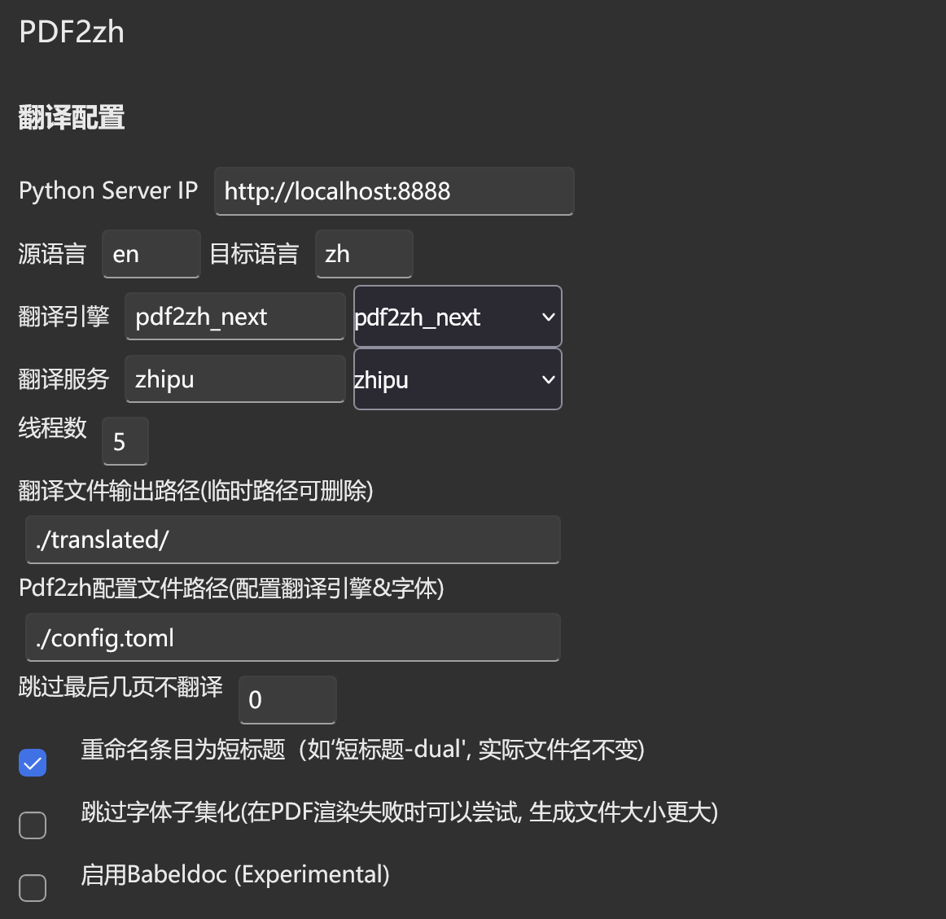This screenshot has height=919, width=946.
Task: Click the 目标语言 field containing zh
Action: point(364,254)
